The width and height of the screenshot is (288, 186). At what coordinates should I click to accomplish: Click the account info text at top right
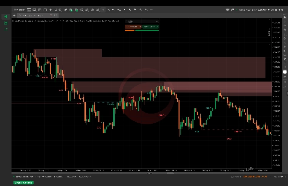pyautogui.click(x=261, y=10)
